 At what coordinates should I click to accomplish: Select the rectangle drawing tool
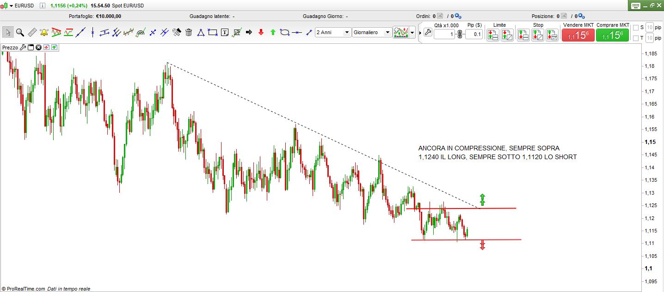(x=213, y=32)
